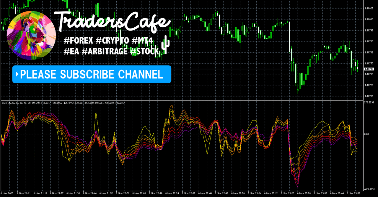Image resolution: width=378 pixels, height=197 pixels.
Task: Click the #FOREX hashtag text
Action: [79, 41]
